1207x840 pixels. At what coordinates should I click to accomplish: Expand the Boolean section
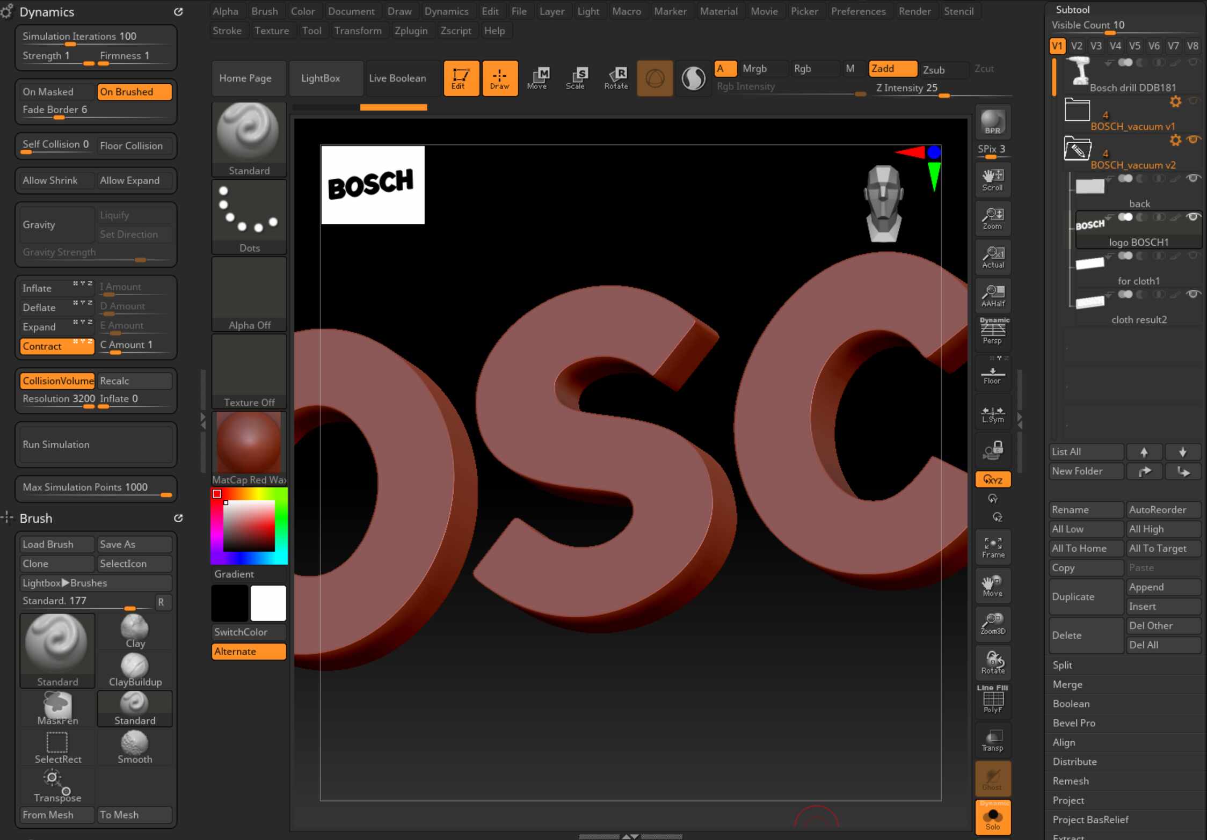tap(1071, 704)
